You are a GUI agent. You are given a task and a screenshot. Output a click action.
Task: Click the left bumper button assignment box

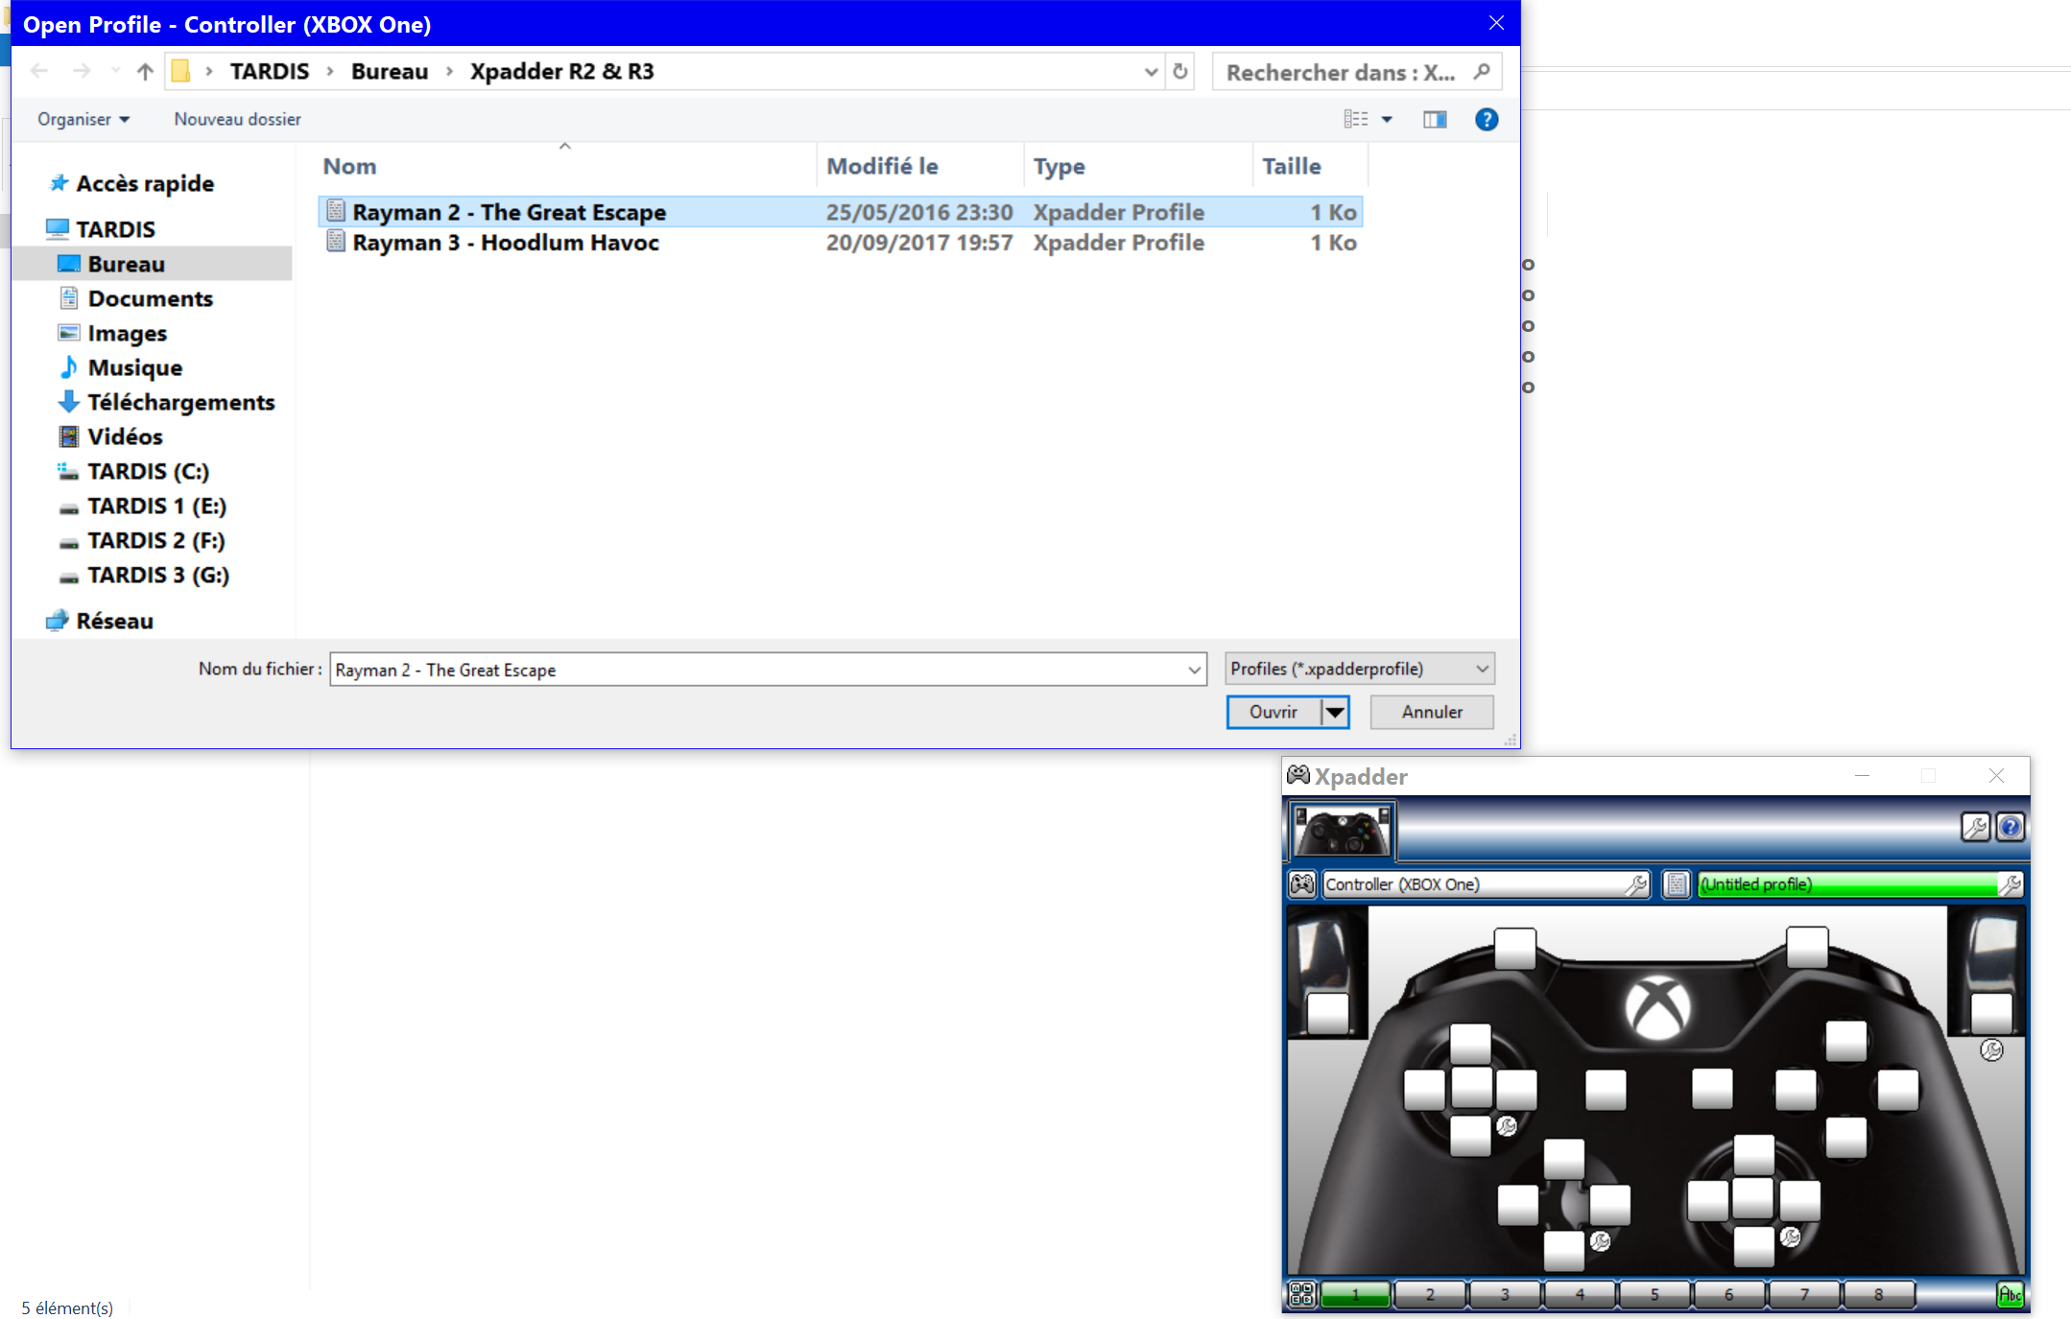[1515, 948]
